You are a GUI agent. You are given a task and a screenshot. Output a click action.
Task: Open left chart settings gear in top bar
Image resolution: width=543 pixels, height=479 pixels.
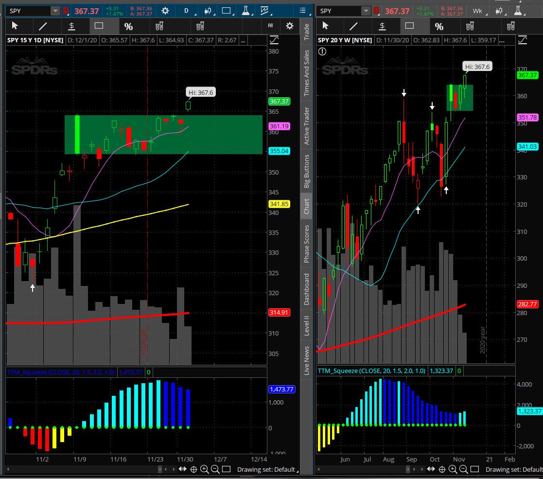click(165, 11)
